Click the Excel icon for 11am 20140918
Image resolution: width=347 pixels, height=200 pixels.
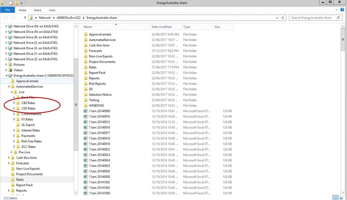coord(86,138)
